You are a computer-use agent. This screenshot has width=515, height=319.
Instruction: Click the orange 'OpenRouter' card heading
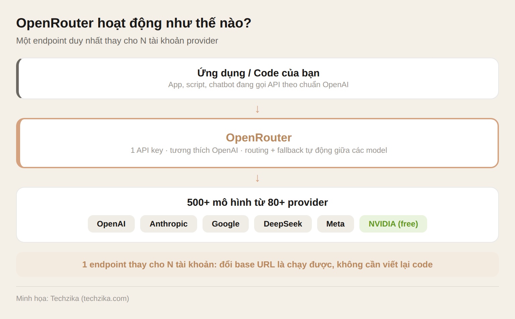259,138
